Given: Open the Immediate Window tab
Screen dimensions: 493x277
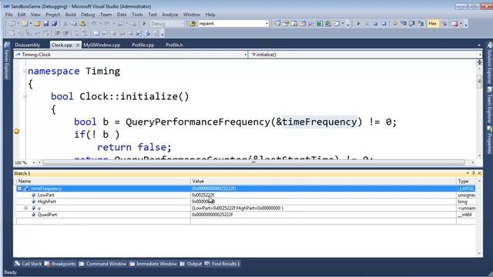Looking at the screenshot, I should pos(153,264).
